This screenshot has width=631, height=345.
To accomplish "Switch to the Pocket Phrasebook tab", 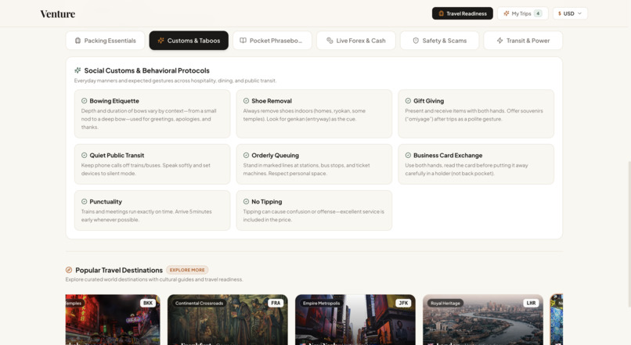I will click(272, 41).
